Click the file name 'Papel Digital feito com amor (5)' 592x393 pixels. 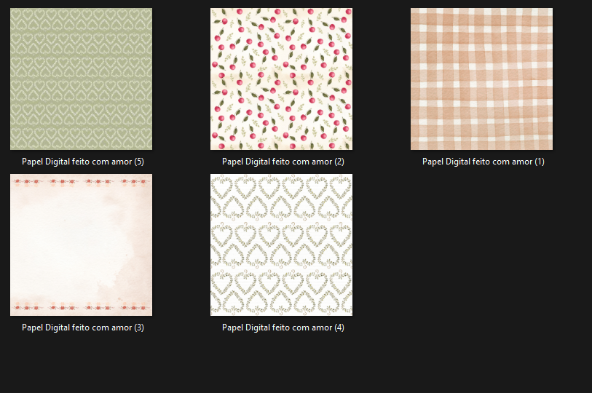pos(82,162)
